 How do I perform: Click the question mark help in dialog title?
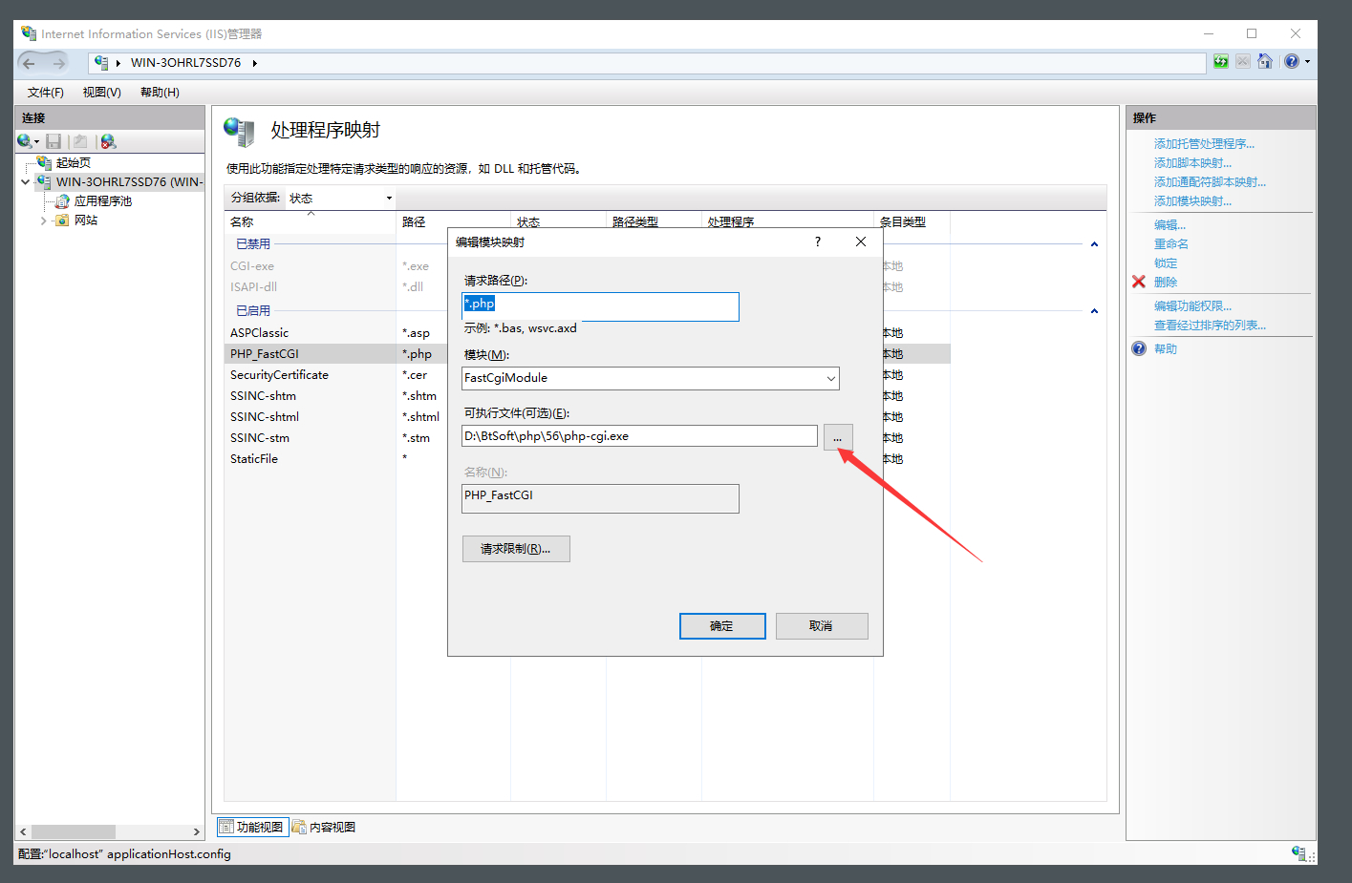pos(818,242)
